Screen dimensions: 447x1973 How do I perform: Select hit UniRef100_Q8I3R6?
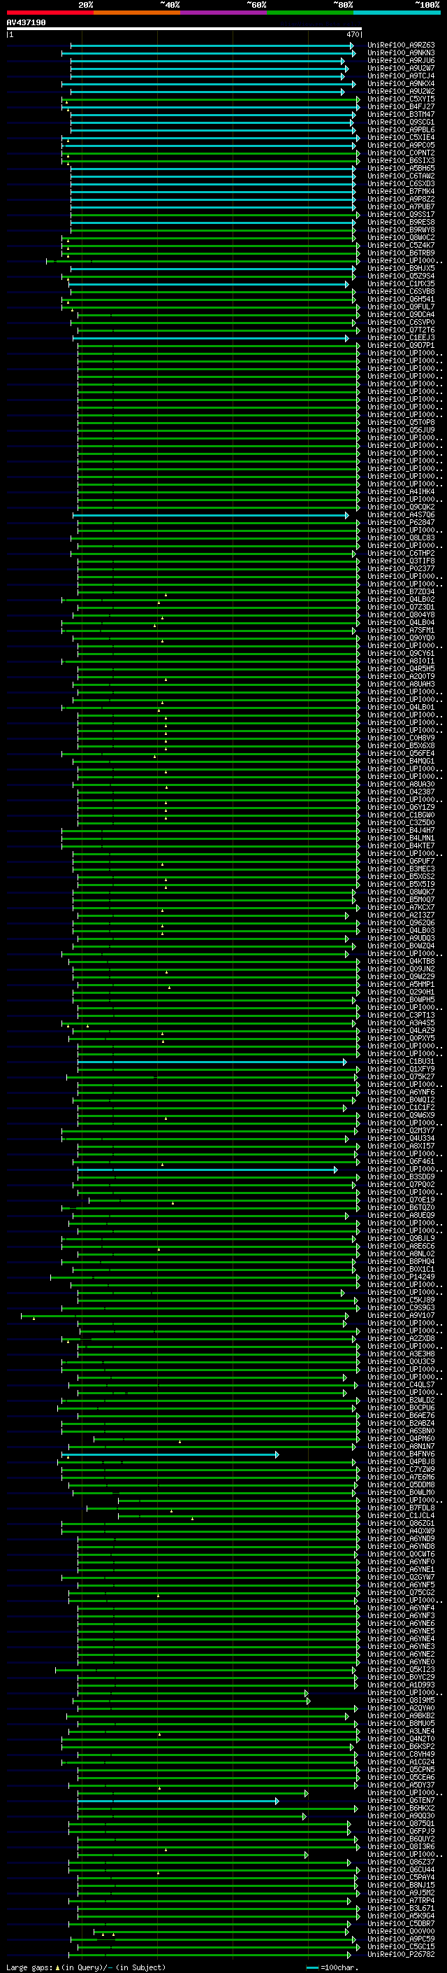pyautogui.click(x=401, y=1846)
